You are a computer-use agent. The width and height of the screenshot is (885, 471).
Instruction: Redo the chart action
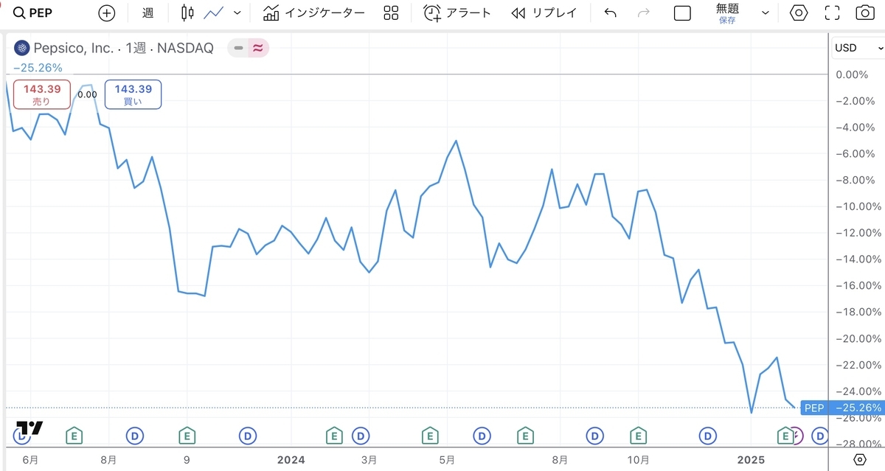pyautogui.click(x=644, y=13)
